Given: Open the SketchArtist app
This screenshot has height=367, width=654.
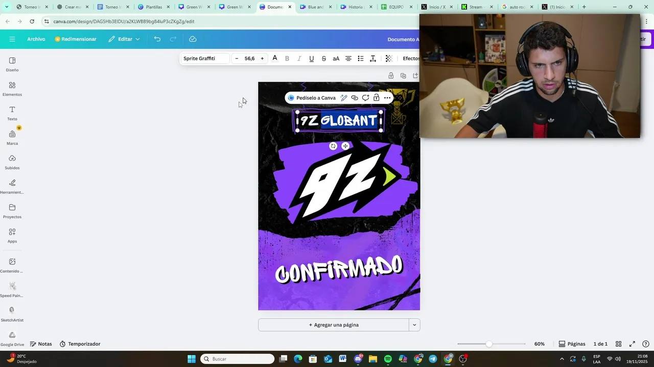Looking at the screenshot, I should [x=12, y=314].
